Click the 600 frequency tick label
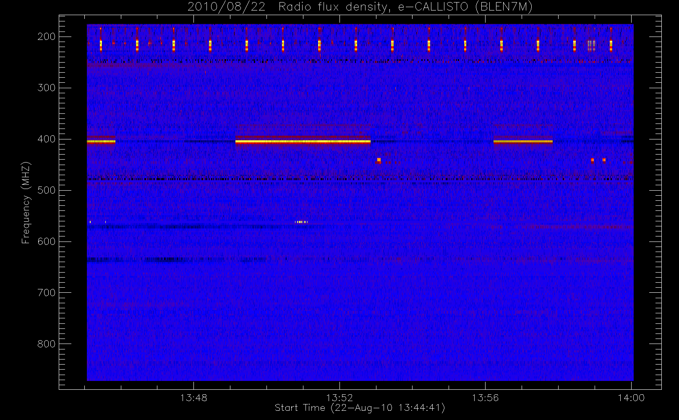This screenshot has width=679, height=420. 47,241
